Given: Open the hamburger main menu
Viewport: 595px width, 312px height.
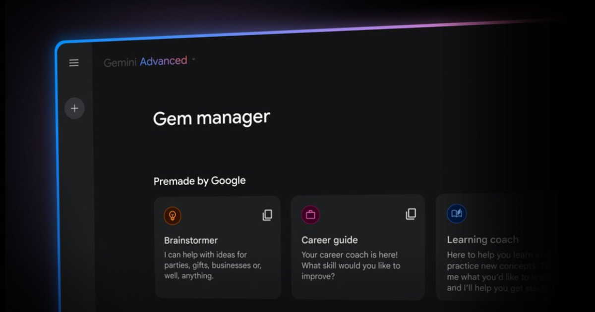Looking at the screenshot, I should click(x=74, y=63).
